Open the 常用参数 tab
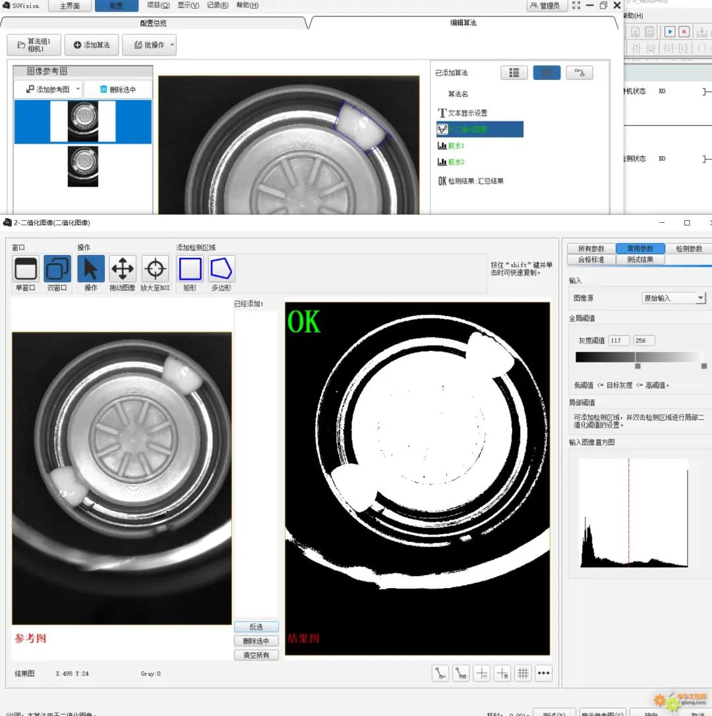 click(640, 249)
